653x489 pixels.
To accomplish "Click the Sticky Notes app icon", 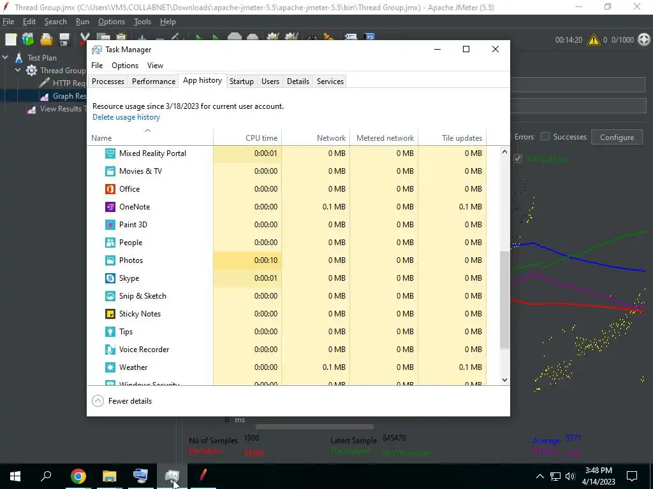I will click(110, 314).
